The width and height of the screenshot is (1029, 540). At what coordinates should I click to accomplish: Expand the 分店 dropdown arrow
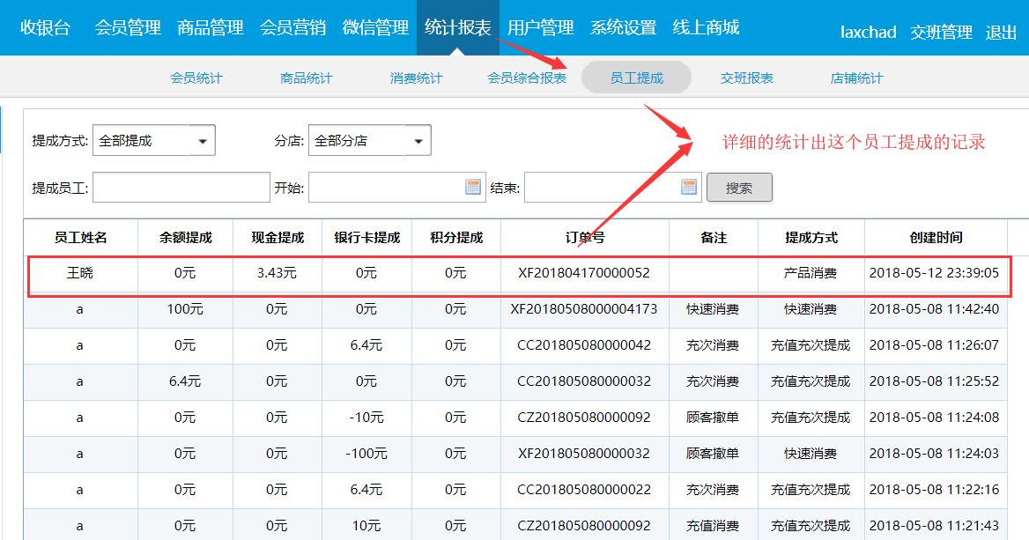[418, 141]
